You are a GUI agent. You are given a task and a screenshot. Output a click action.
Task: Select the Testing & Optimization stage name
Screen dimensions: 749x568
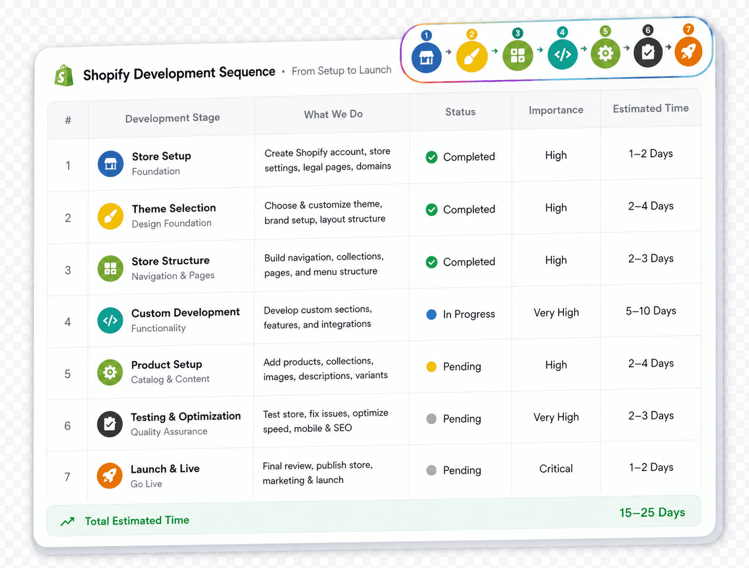[x=186, y=417]
